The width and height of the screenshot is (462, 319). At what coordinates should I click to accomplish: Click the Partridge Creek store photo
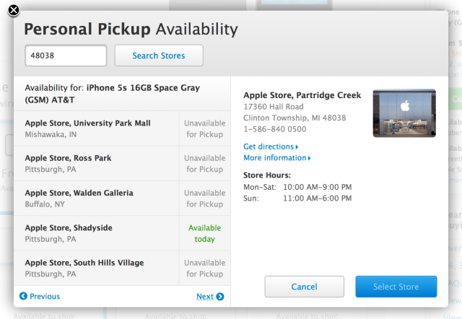404,113
